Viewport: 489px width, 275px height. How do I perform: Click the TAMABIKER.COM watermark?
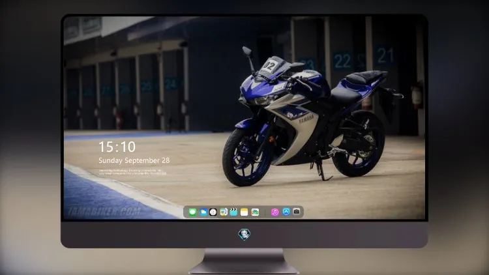click(104, 212)
